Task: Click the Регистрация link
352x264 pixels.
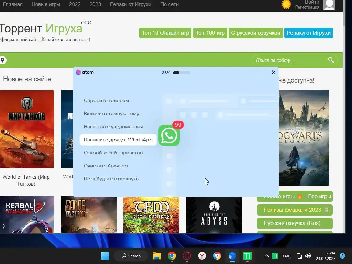Action: pos(307,7)
